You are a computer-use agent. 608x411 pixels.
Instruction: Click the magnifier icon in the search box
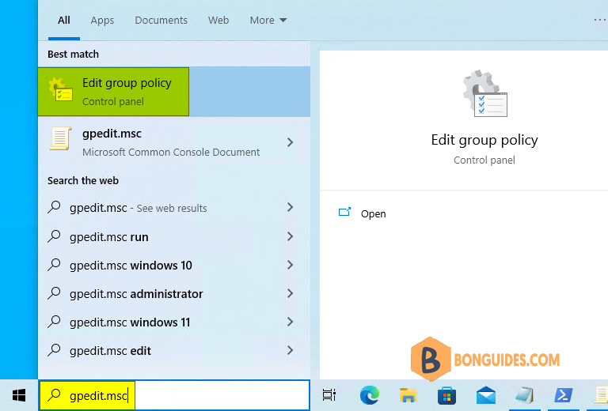(55, 395)
